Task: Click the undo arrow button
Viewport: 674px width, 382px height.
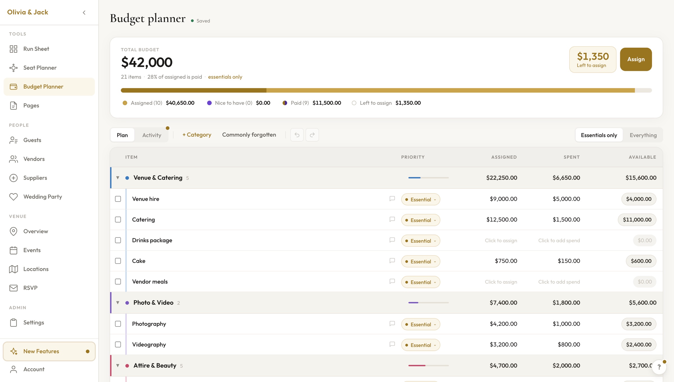Action: click(x=297, y=135)
